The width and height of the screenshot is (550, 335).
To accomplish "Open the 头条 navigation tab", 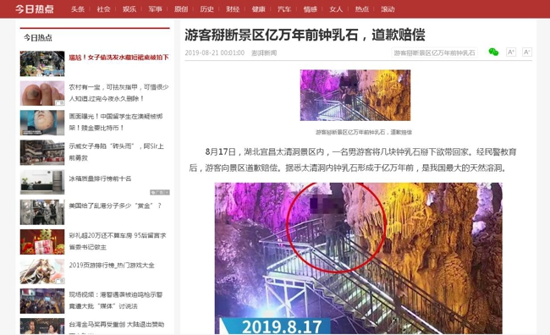I will (78, 9).
